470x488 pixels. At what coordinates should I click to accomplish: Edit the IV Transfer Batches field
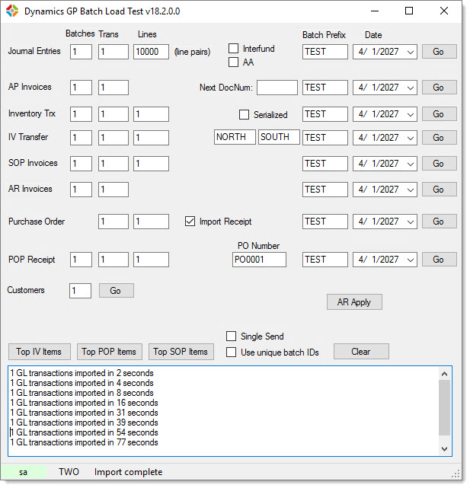tap(81, 138)
